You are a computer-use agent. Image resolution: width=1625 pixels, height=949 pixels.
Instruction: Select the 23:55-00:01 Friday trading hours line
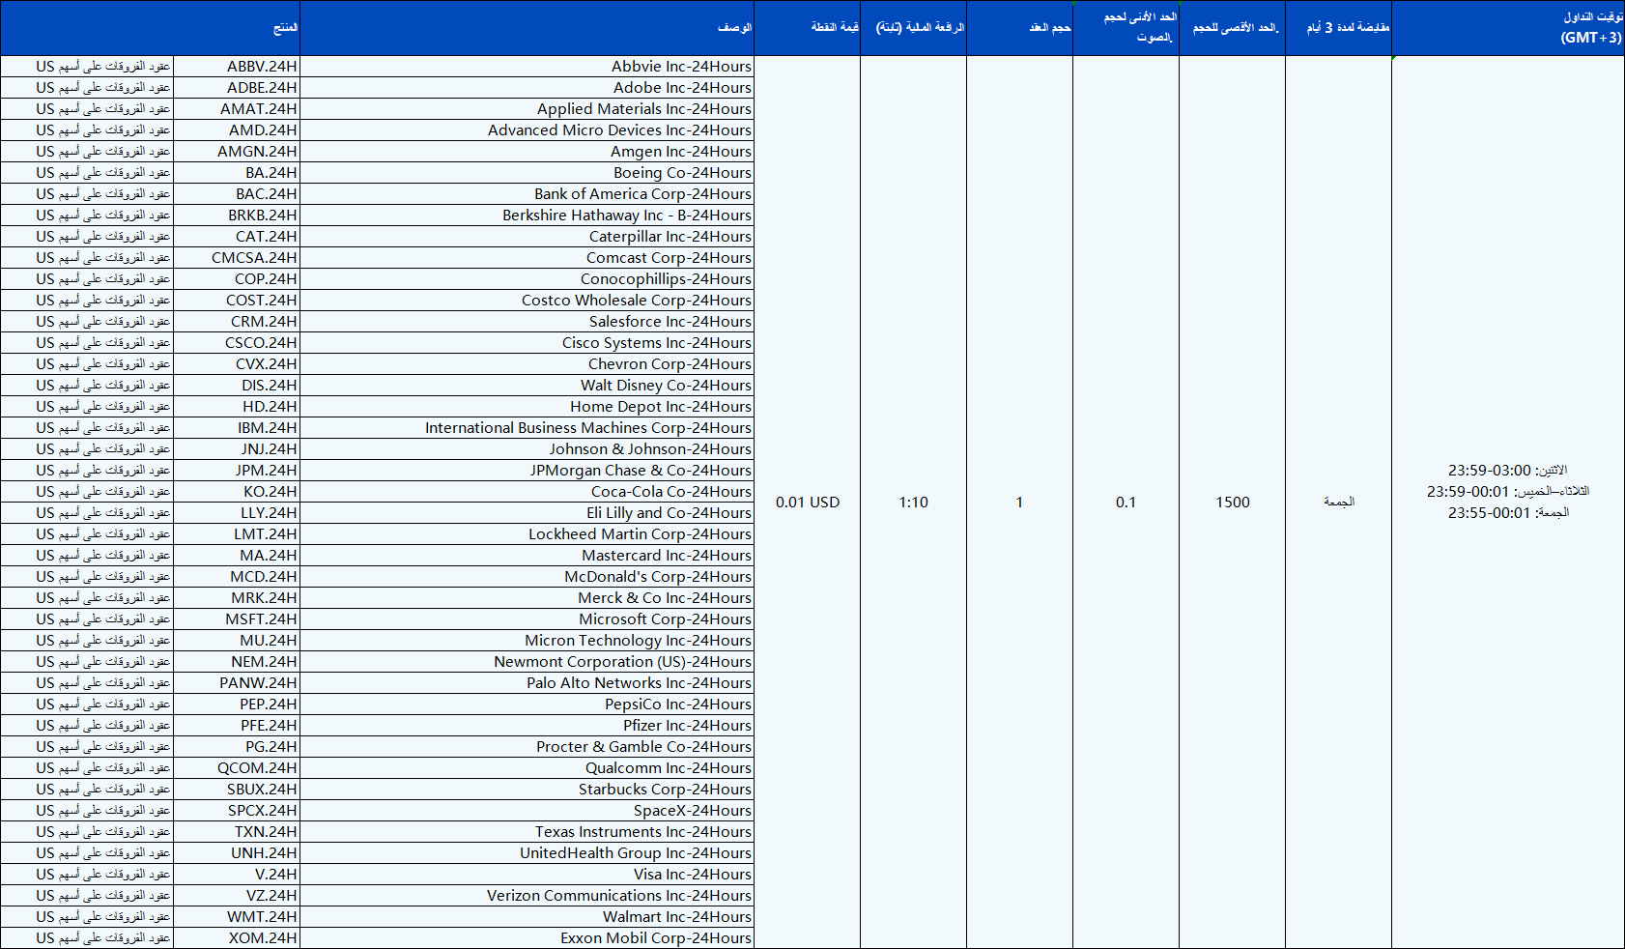1508,513
